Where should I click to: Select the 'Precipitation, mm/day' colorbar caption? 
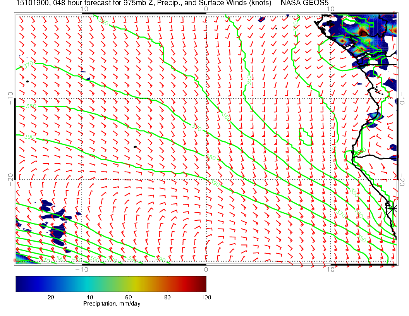[x=112, y=304]
